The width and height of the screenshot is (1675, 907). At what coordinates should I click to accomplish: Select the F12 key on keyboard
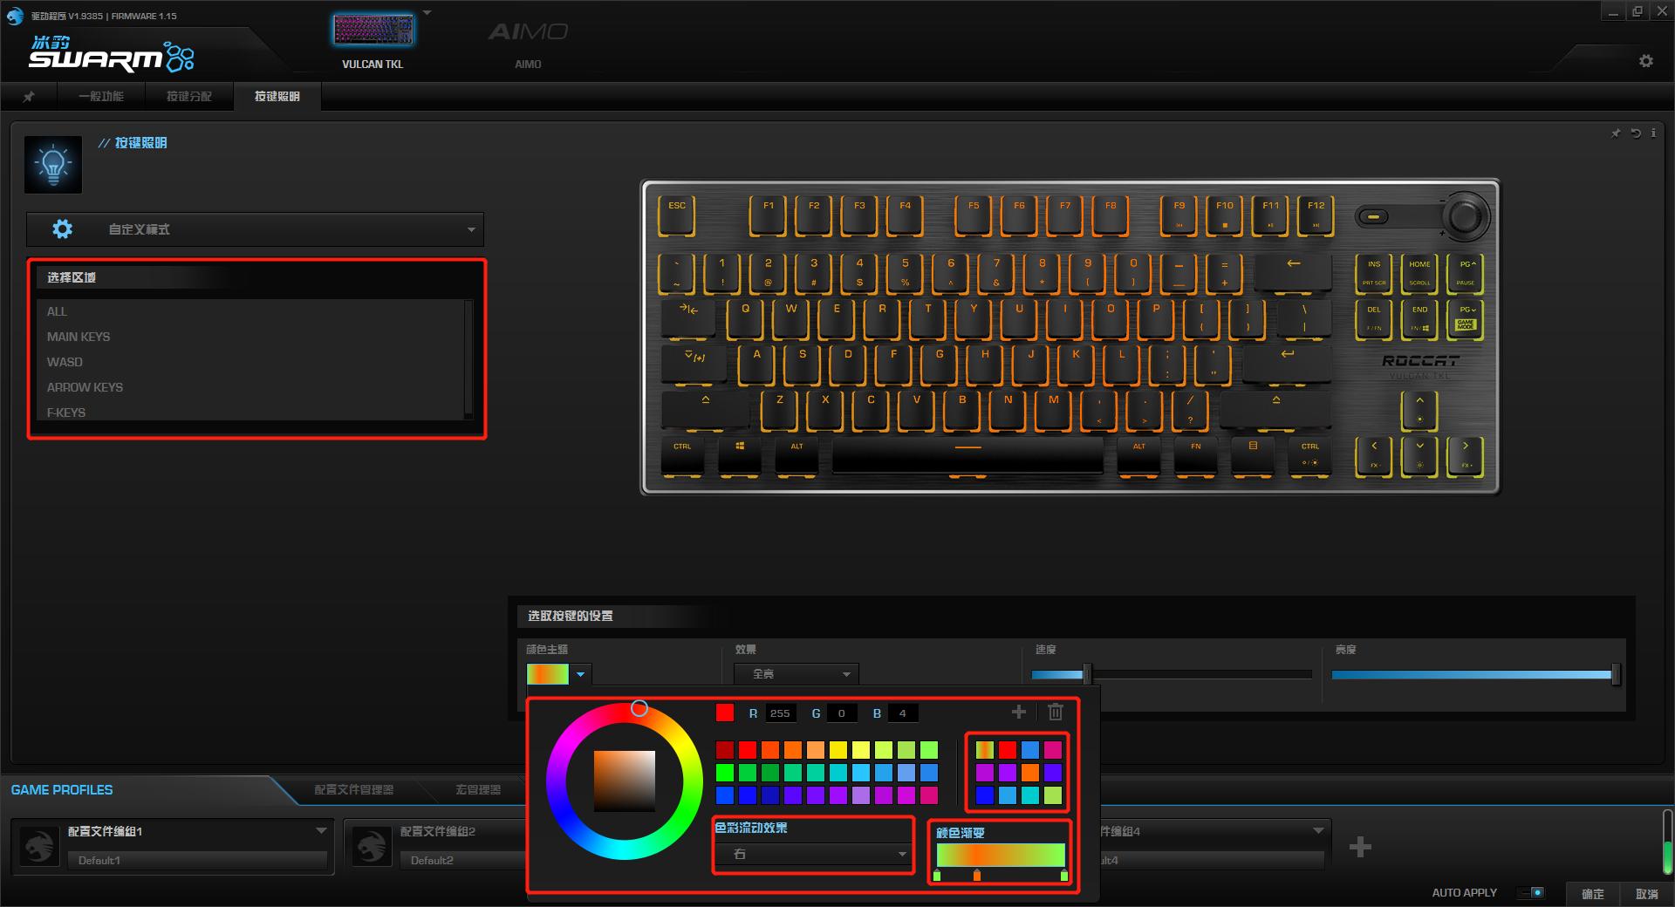(1316, 215)
